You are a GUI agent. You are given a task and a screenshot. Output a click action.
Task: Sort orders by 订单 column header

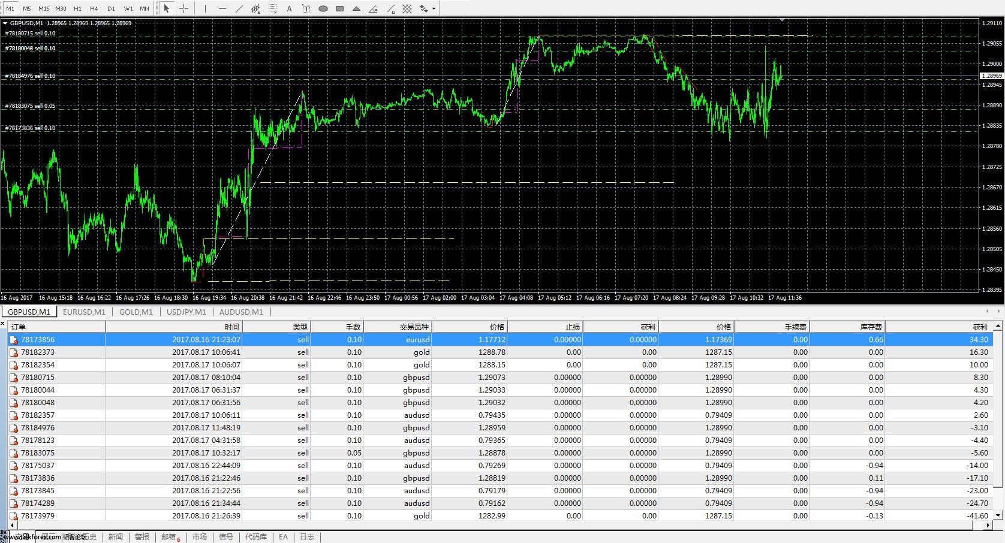click(56, 327)
